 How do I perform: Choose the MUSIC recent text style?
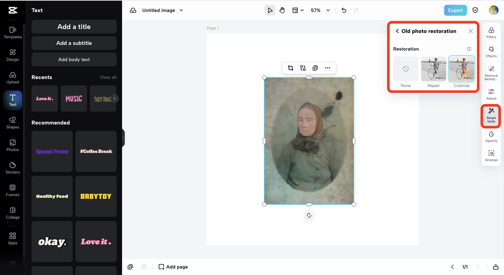click(74, 99)
